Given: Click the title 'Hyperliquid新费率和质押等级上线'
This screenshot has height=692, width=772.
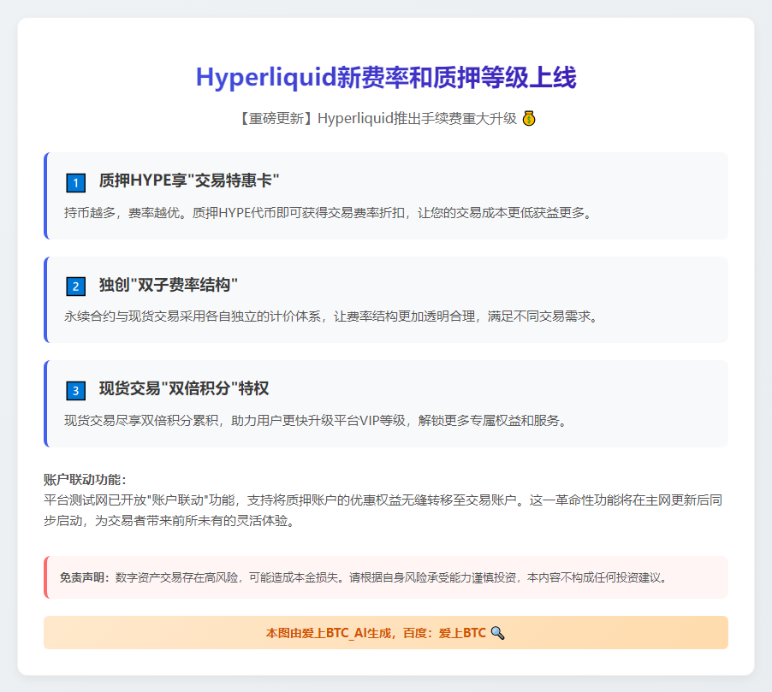Looking at the screenshot, I should pyautogui.click(x=386, y=78).
